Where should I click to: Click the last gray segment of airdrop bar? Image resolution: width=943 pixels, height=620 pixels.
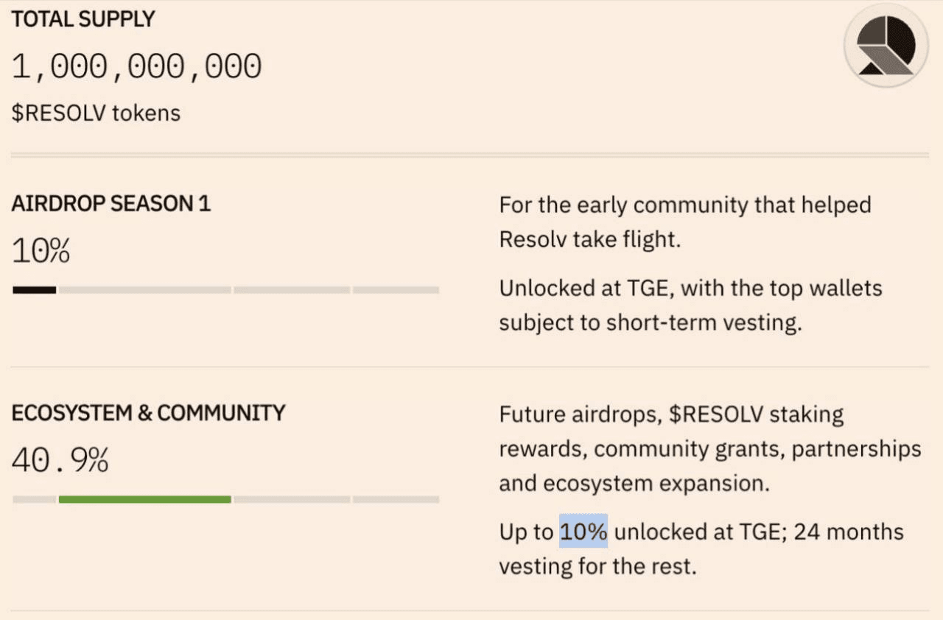coord(396,290)
